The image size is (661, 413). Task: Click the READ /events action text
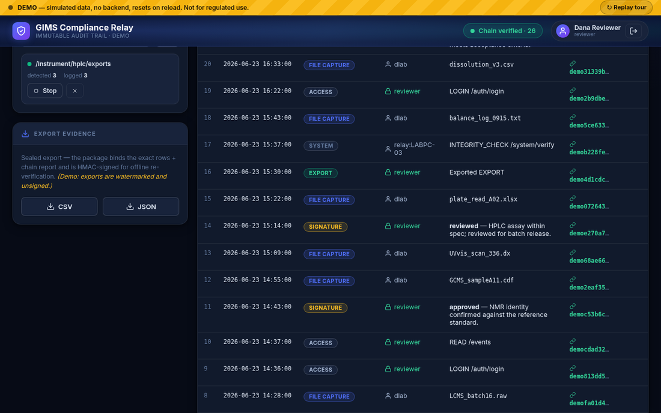(470, 342)
